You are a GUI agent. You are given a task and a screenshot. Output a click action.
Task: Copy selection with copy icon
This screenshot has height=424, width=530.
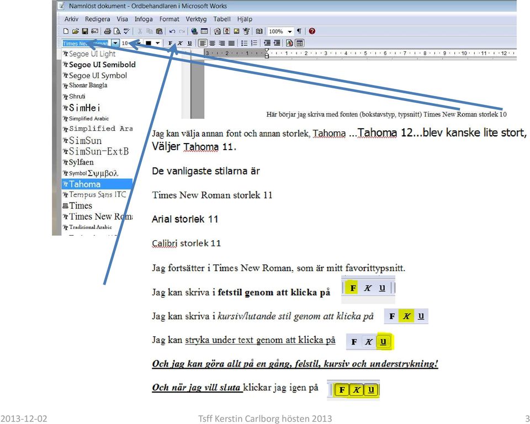tap(150, 31)
